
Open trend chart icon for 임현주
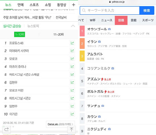click(72, 106)
